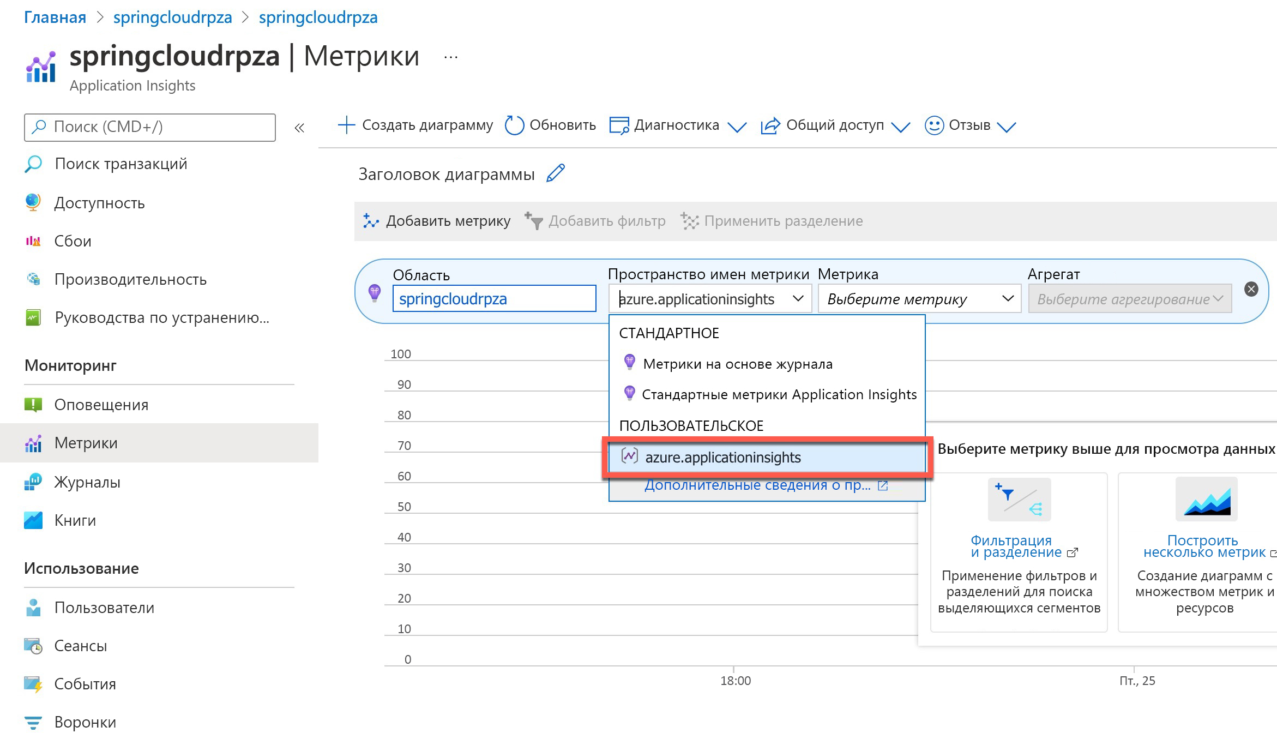
Task: Click the События events icon
Action: [33, 684]
